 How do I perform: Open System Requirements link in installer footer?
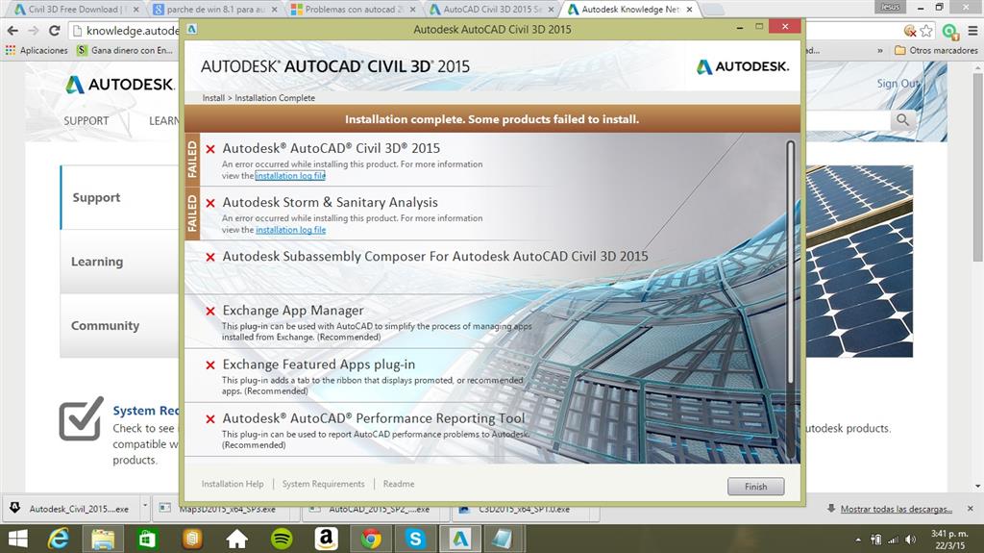(x=323, y=484)
